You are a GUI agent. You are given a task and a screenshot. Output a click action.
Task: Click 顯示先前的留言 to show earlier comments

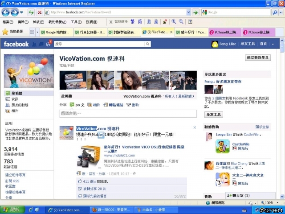pyautogui.click(x=95, y=196)
